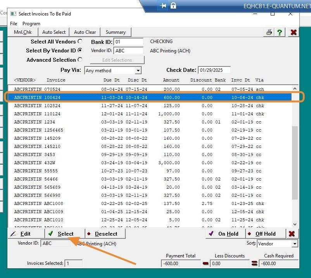Click the Amount column header

tap(171, 80)
